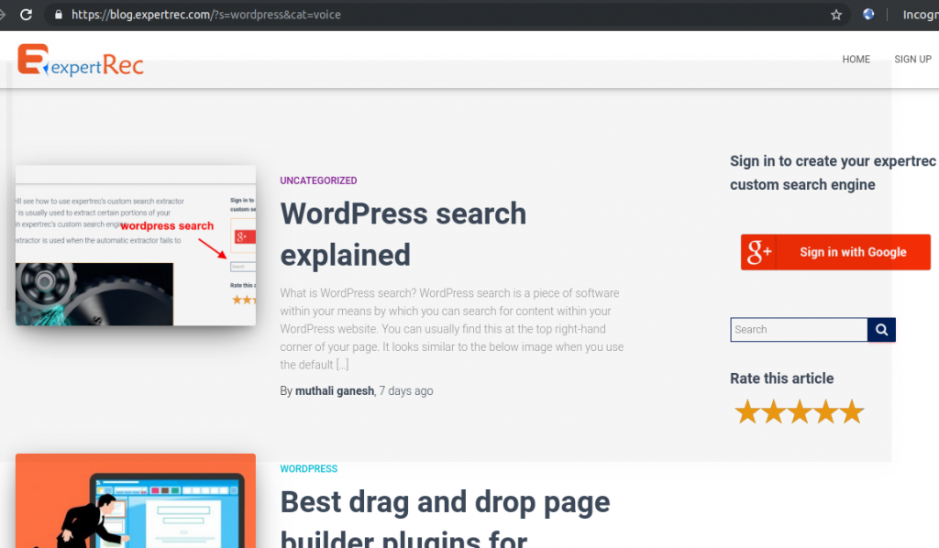Open the WORDPRESS category link
The image size is (939, 548).
tap(308, 468)
